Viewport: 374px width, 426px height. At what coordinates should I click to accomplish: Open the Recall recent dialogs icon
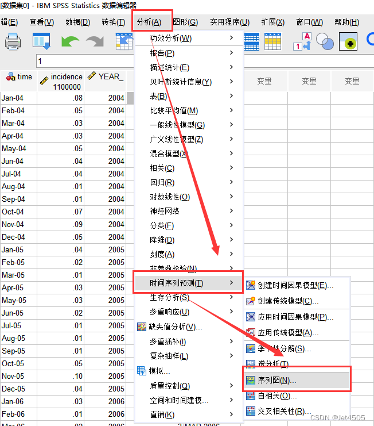pos(41,41)
